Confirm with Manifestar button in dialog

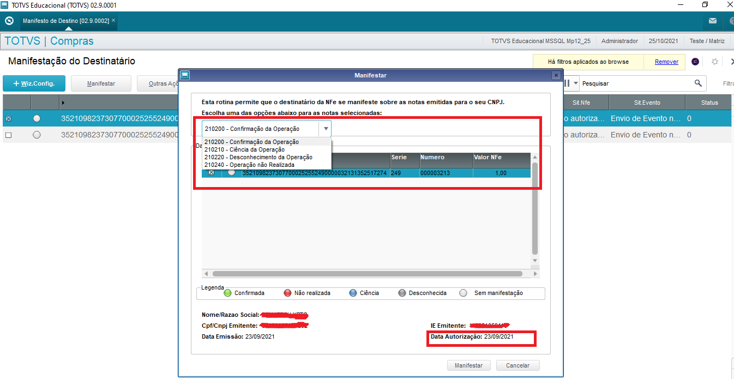[x=469, y=365]
